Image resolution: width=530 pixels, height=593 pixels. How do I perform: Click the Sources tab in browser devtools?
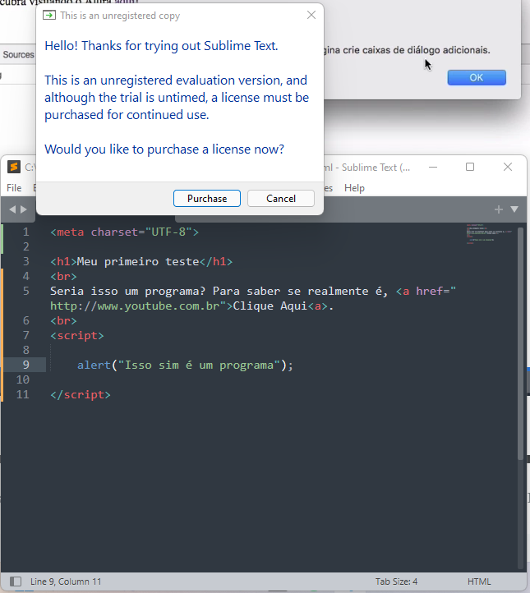(18, 54)
